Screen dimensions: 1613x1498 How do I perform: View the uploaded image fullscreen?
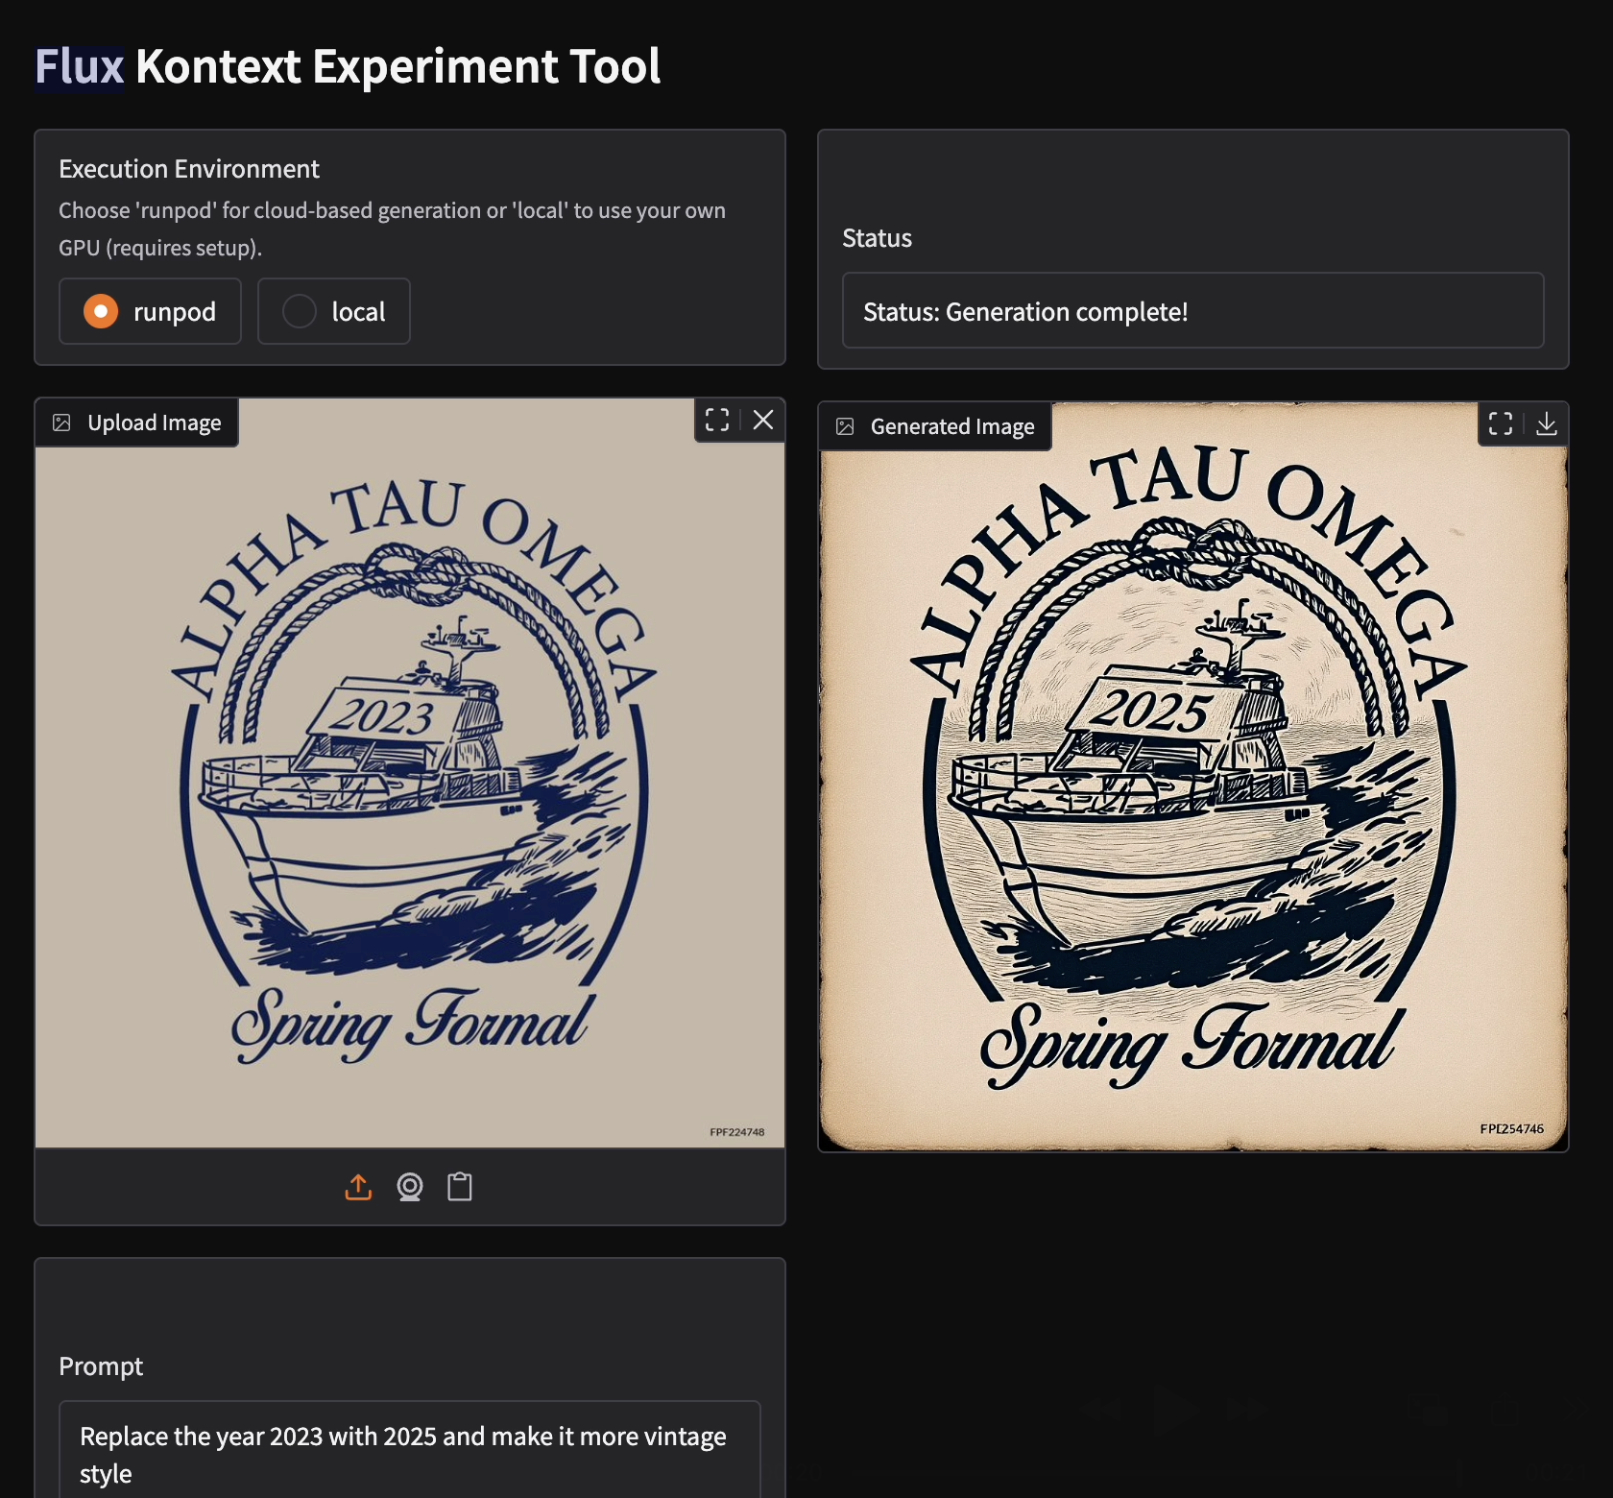coord(716,420)
